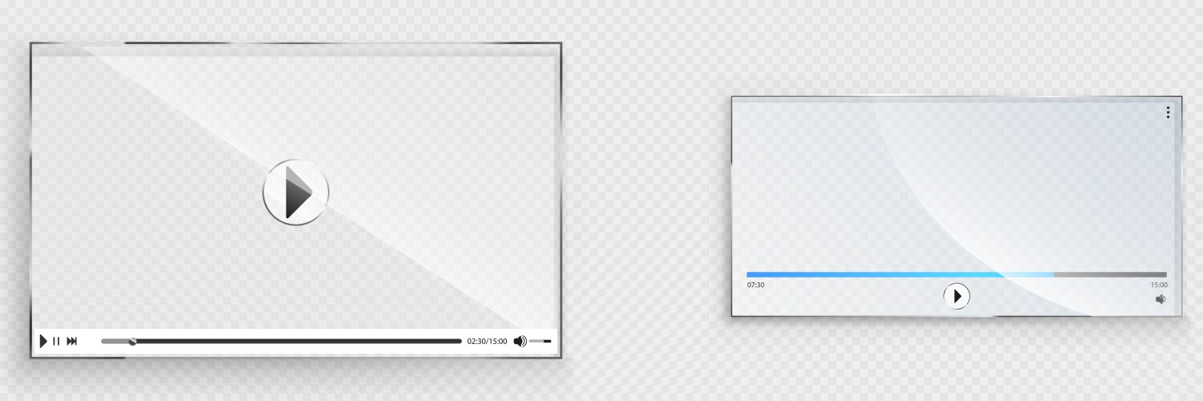Click the light gray played portion of the bar
This screenshot has width=1203, height=401.
click(115, 341)
